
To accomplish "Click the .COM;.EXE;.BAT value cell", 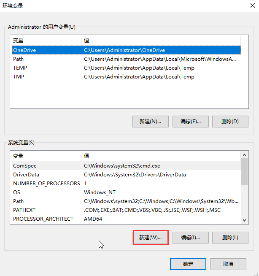I will [152, 210].
